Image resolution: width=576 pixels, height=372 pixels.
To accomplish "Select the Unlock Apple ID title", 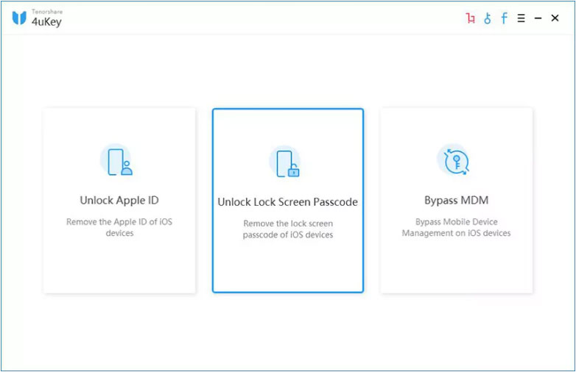I will [x=119, y=201].
